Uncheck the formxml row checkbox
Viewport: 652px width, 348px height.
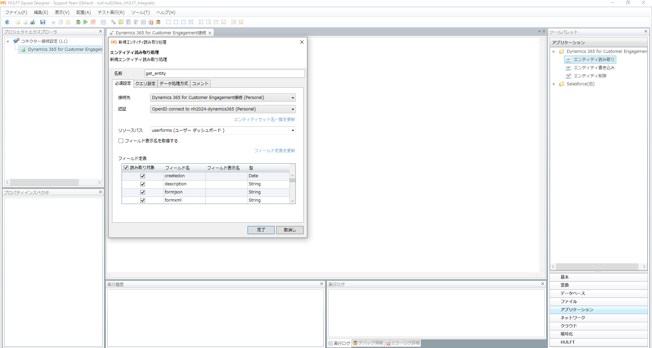143,200
